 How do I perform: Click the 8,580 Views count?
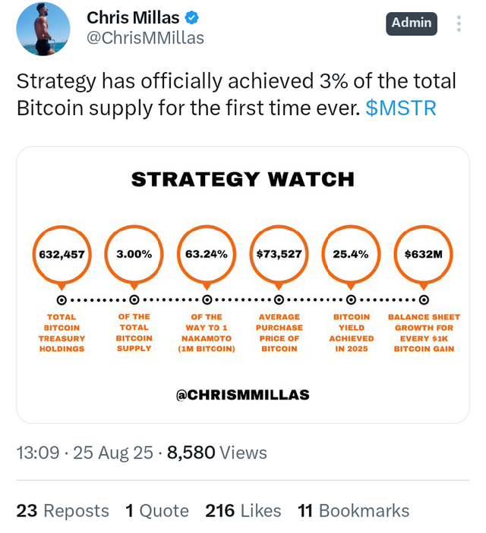(x=217, y=453)
